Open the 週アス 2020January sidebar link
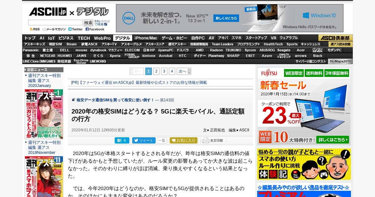The image size is (375, 197). tap(44, 80)
